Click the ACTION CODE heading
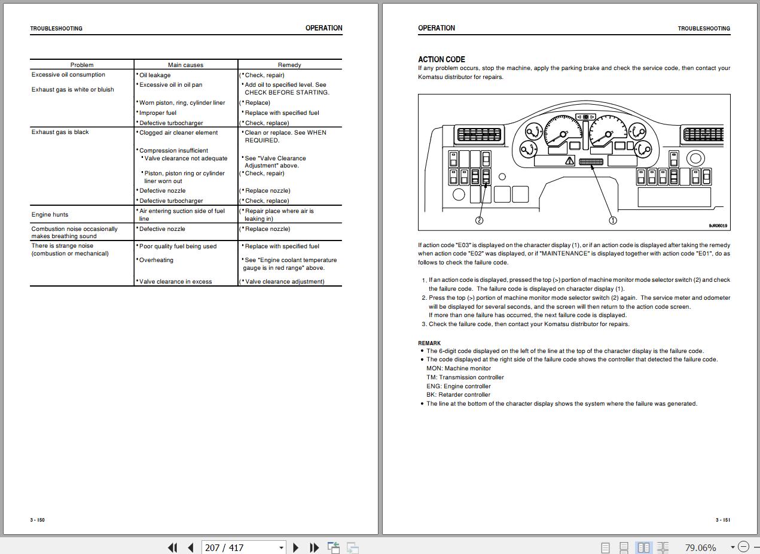The image size is (760, 554). point(441,59)
